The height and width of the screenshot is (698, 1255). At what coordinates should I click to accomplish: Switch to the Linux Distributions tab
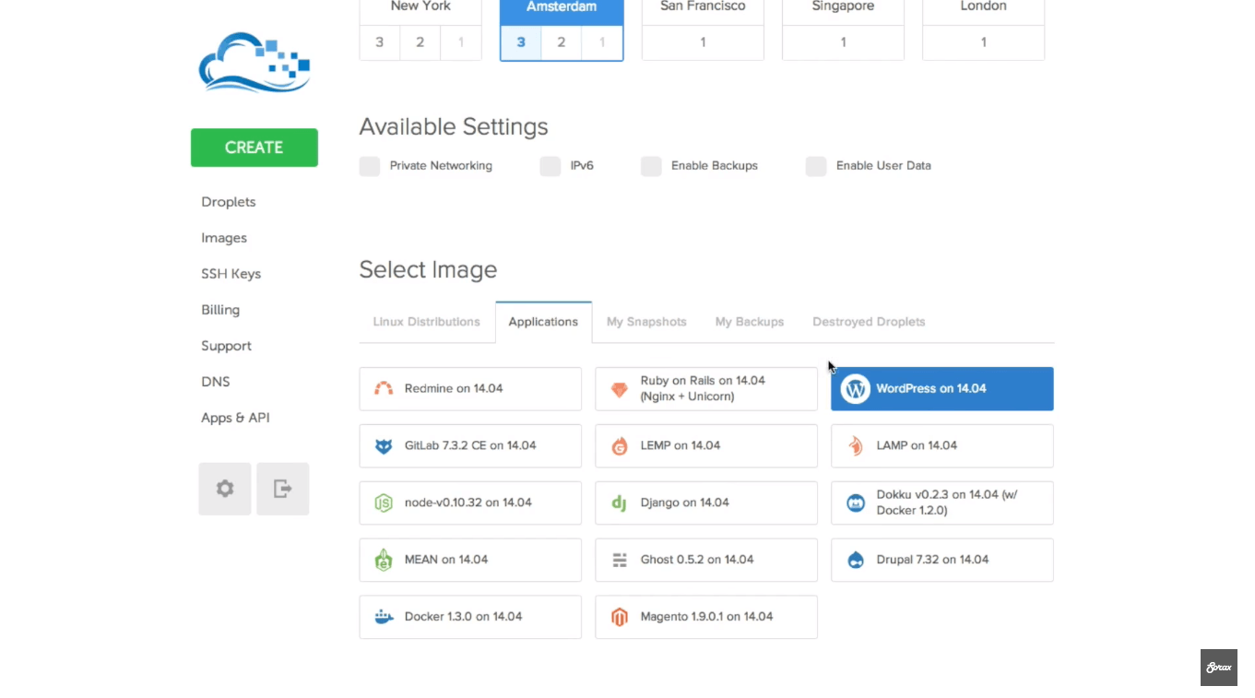point(426,322)
